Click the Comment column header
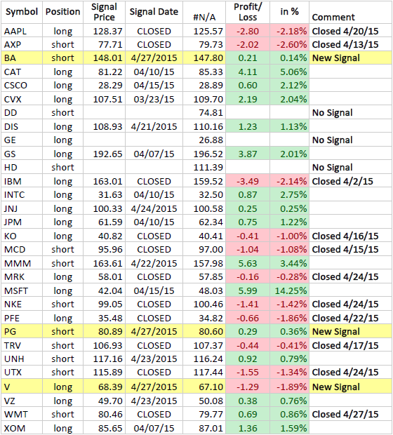 (x=350, y=12)
